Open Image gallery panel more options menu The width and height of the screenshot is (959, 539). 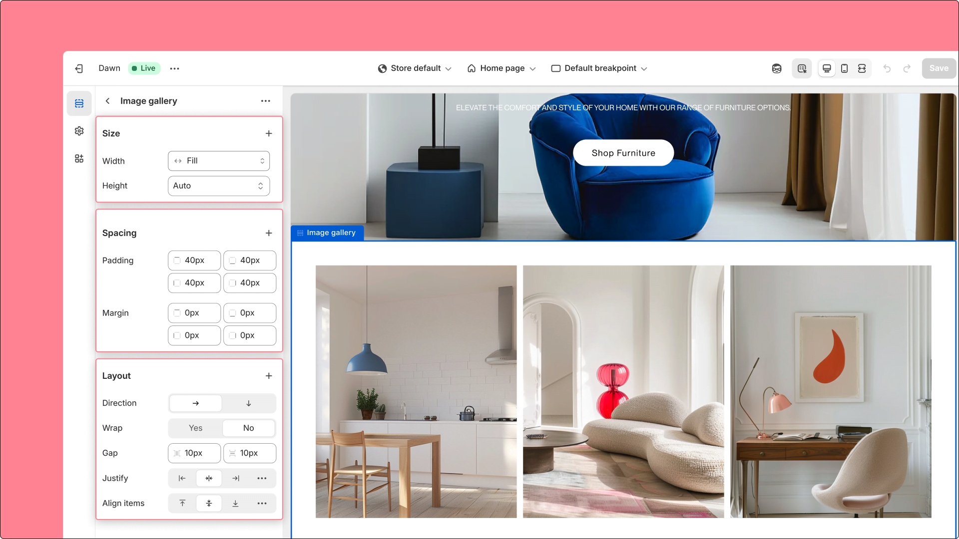pyautogui.click(x=266, y=101)
